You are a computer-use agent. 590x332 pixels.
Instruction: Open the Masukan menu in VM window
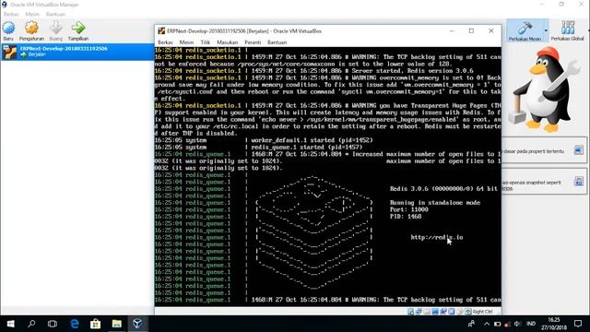[x=228, y=42]
